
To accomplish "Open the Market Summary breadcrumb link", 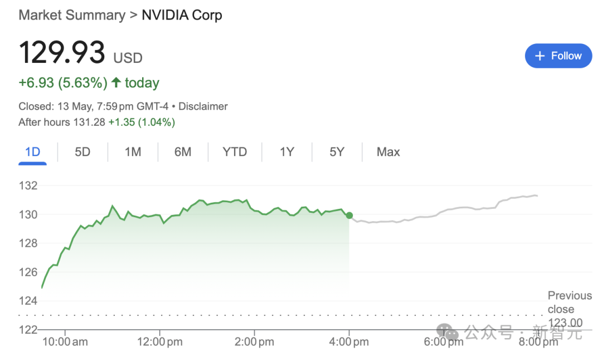I will (x=72, y=16).
